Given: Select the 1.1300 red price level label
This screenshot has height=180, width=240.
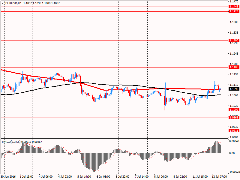Looking at the screenshot, I should 234,40.
